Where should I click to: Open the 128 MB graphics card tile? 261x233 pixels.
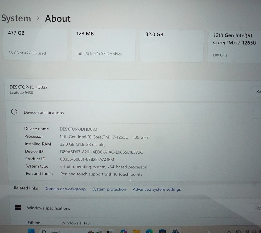tap(103, 45)
